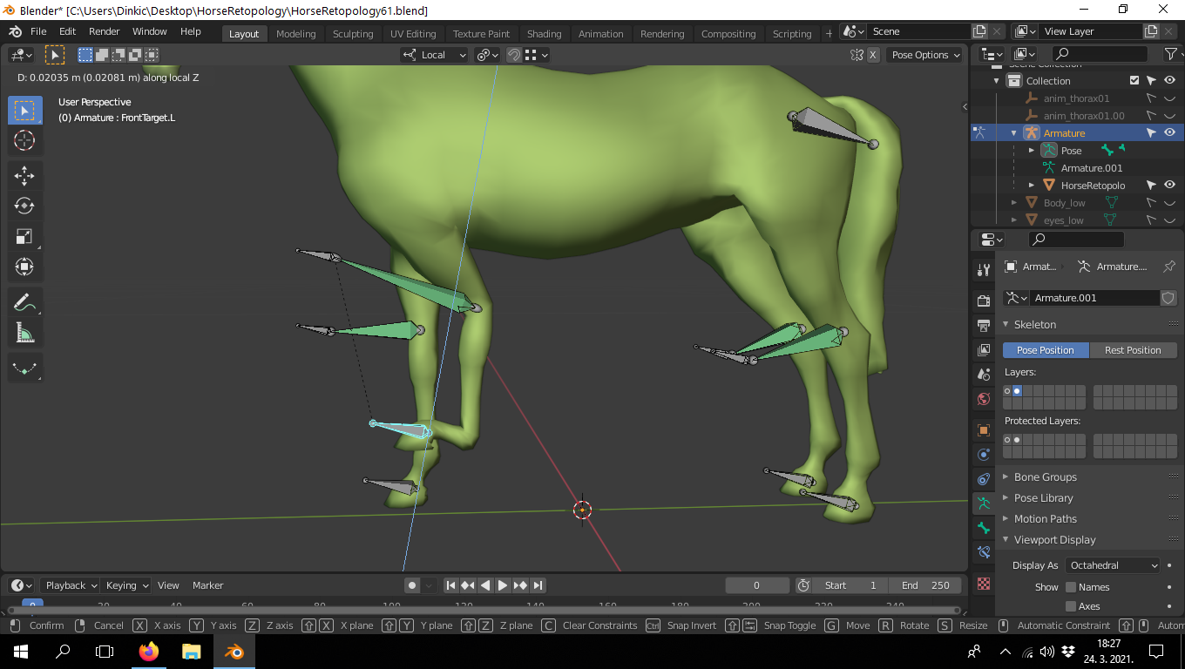Viewport: 1185px width, 669px height.
Task: Select Rest Position option
Action: (x=1133, y=350)
